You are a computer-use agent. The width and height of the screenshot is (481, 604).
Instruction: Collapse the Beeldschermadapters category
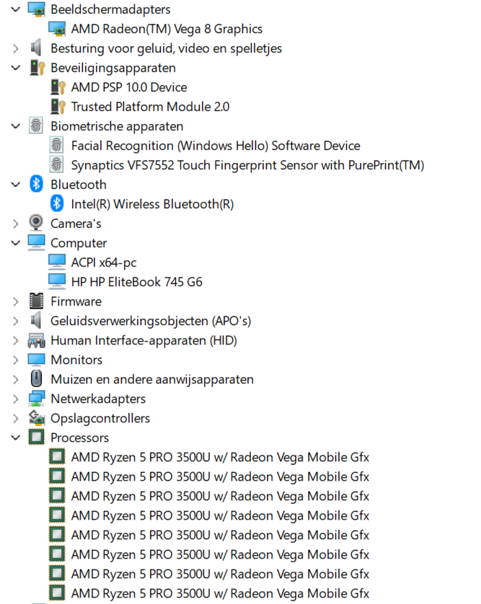(x=16, y=9)
